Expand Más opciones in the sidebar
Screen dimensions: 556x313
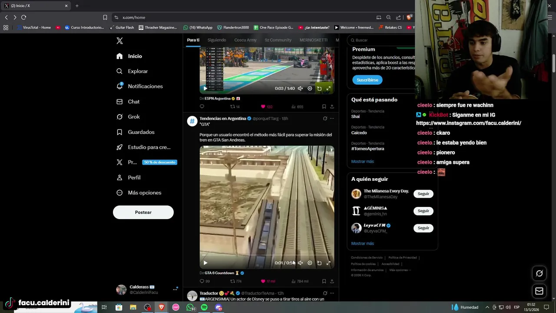coord(139,193)
